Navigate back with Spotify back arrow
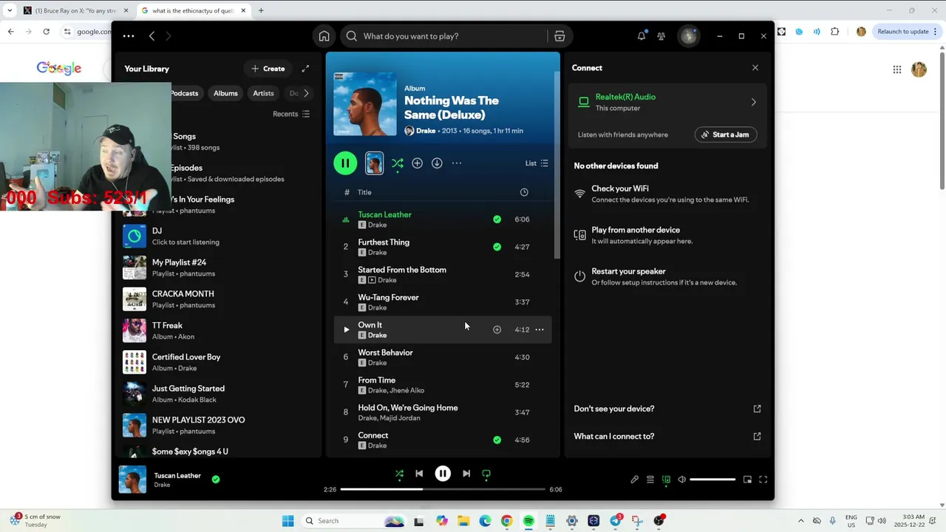The width and height of the screenshot is (946, 532). pos(152,36)
